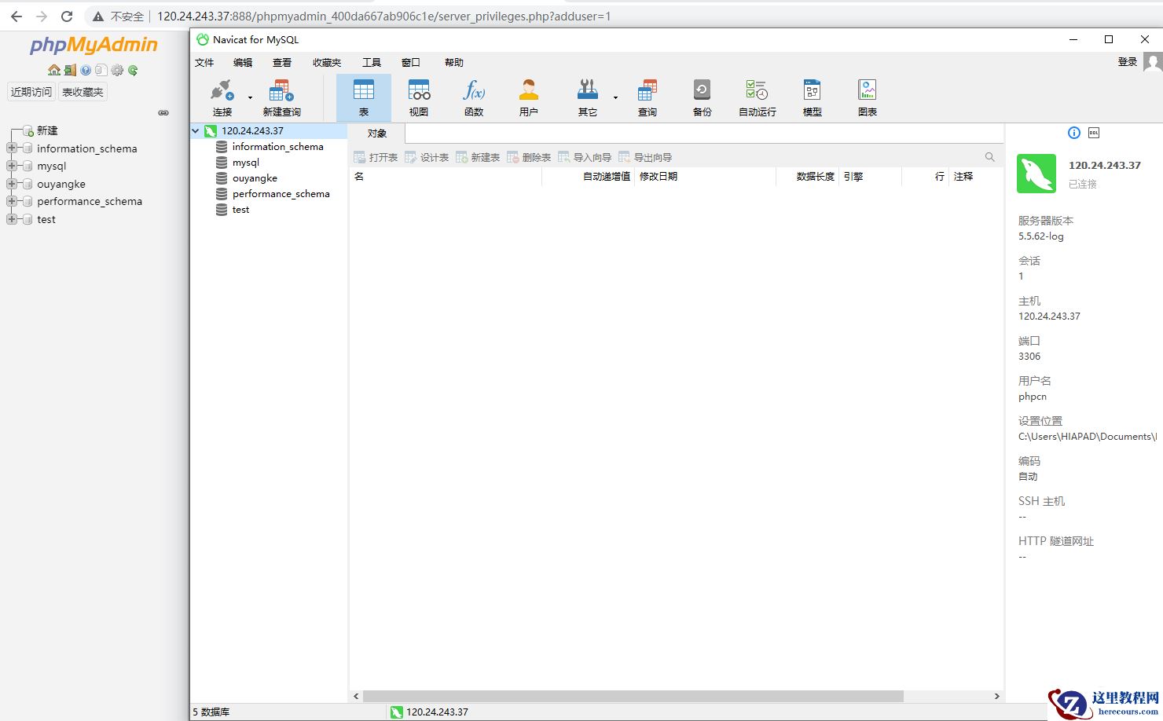The height and width of the screenshot is (721, 1163).
Task: Select the 对象 (Objects) tab
Action: point(377,134)
